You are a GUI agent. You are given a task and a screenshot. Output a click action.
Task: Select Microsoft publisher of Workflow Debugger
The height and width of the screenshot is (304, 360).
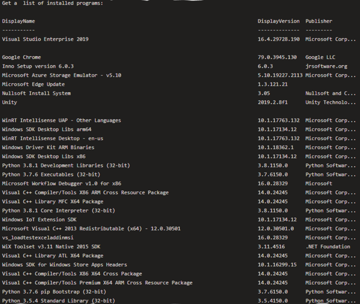point(319,183)
